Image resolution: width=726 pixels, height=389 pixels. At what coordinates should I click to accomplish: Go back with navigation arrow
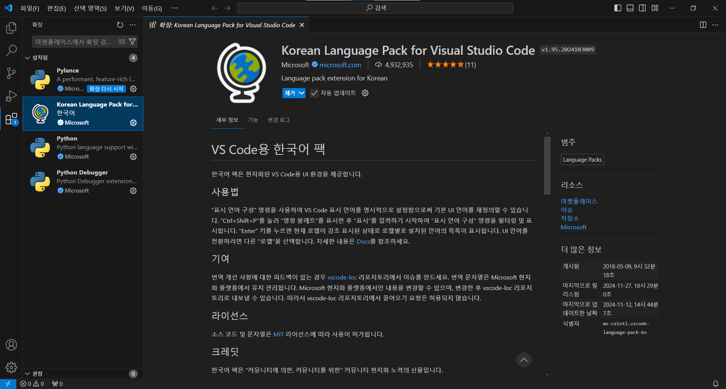tap(215, 8)
